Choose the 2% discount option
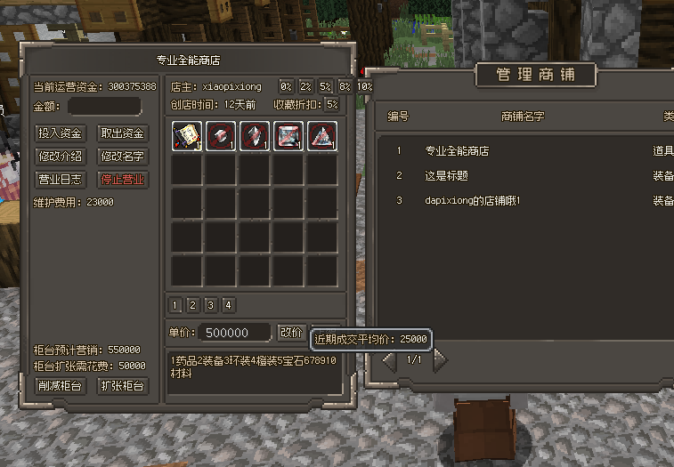 pyautogui.click(x=305, y=87)
